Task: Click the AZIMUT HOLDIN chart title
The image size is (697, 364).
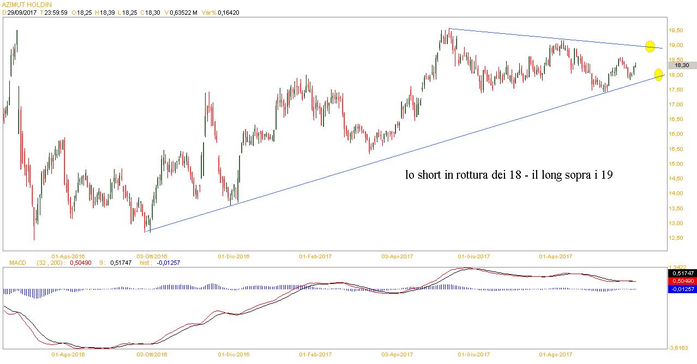Action: click(27, 4)
